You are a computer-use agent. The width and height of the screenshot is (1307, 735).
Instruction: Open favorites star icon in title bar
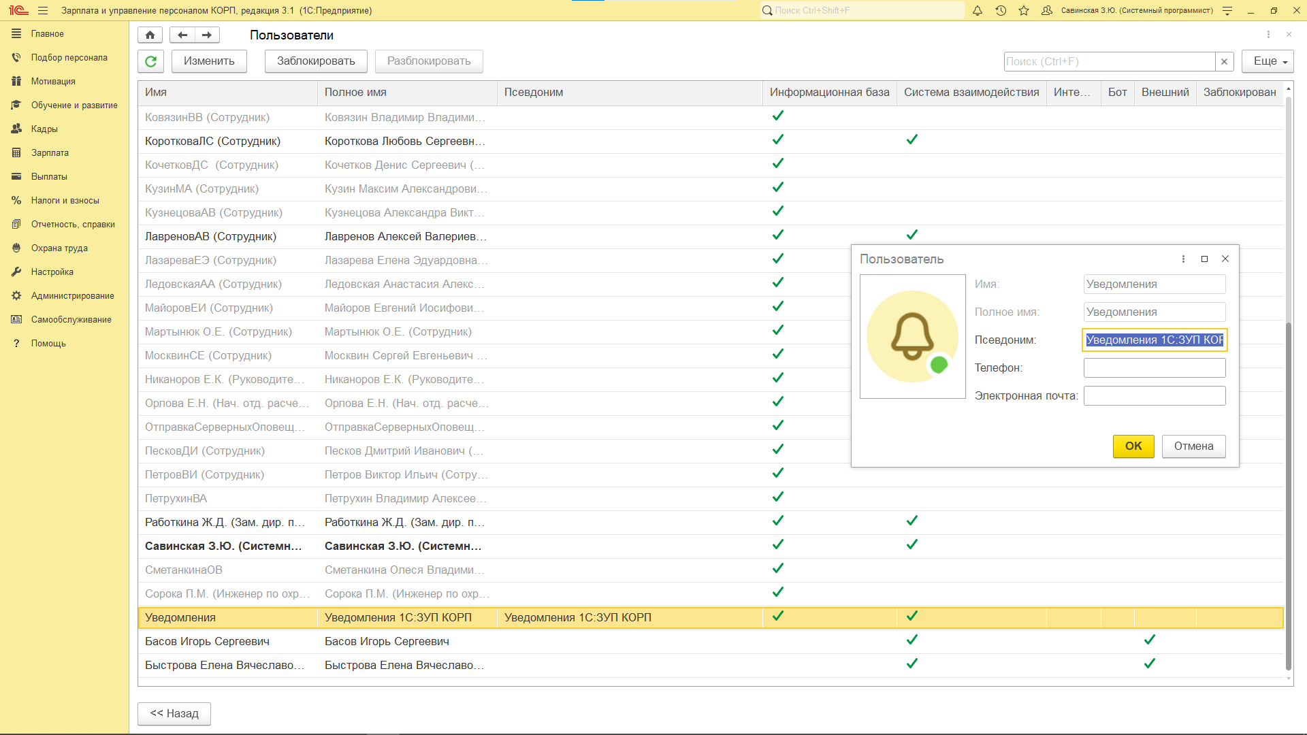click(x=1024, y=10)
